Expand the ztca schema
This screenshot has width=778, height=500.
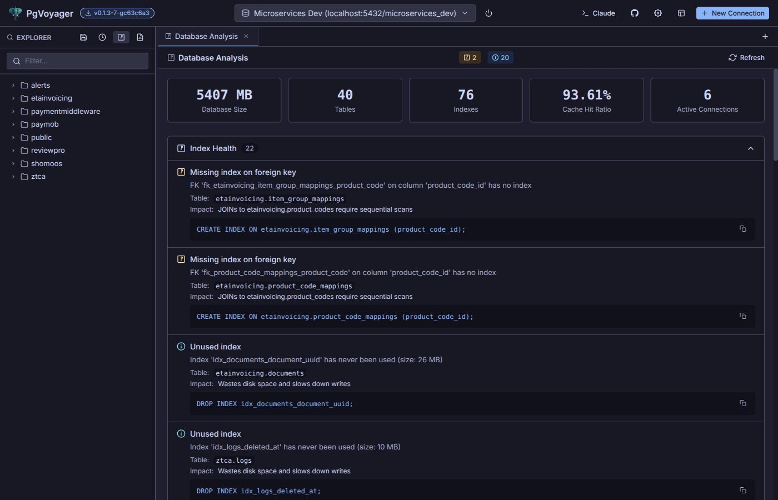click(x=13, y=177)
